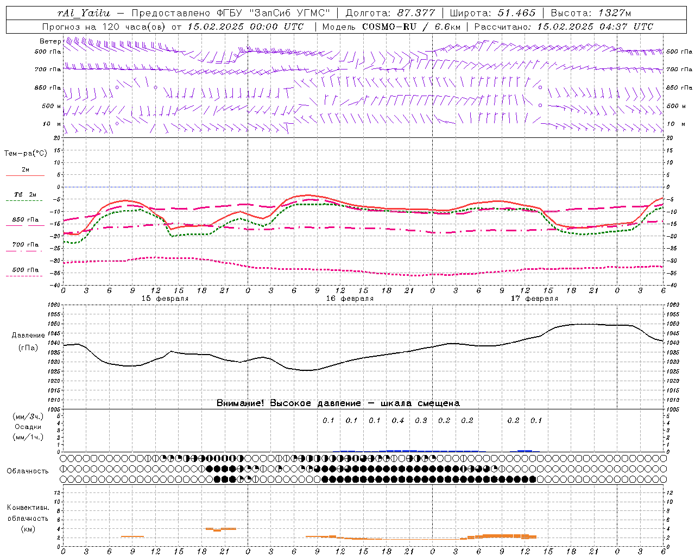Screen dimensions: 695x556
Task: Click the Рассчитано: 15.02.2025 04:37 UTC text
Action: pos(564,27)
